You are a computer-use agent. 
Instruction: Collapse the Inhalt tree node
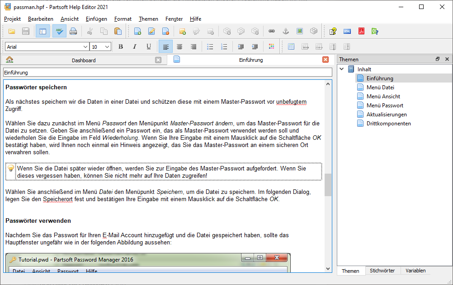342,69
